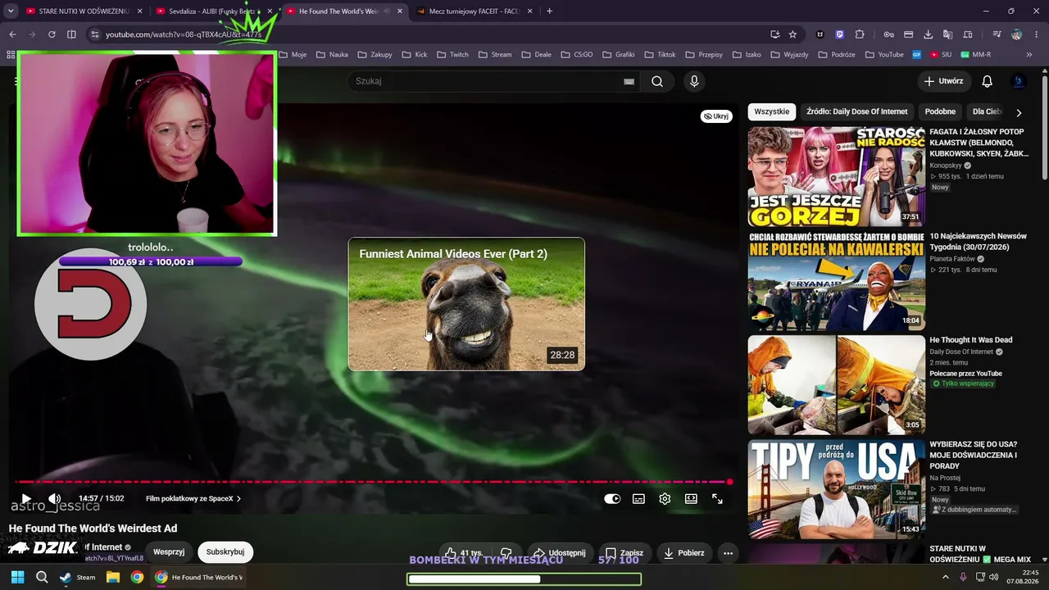Open the Windows Start menu

click(17, 577)
